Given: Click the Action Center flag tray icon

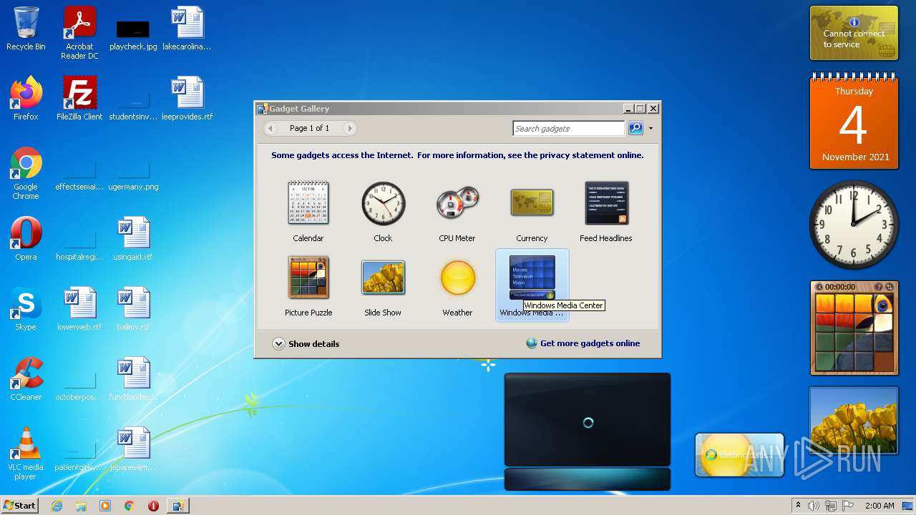Looking at the screenshot, I should [848, 506].
